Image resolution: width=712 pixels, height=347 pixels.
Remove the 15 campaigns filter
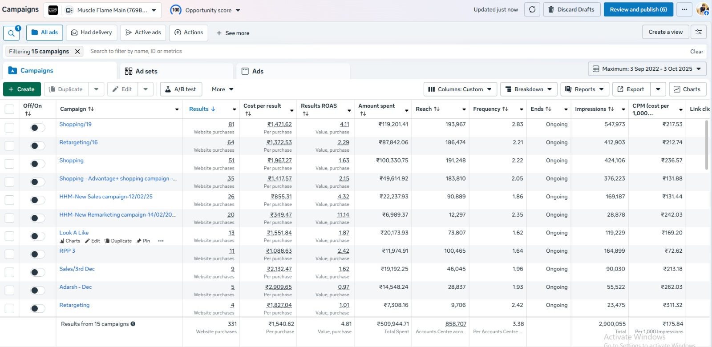pyautogui.click(x=77, y=52)
